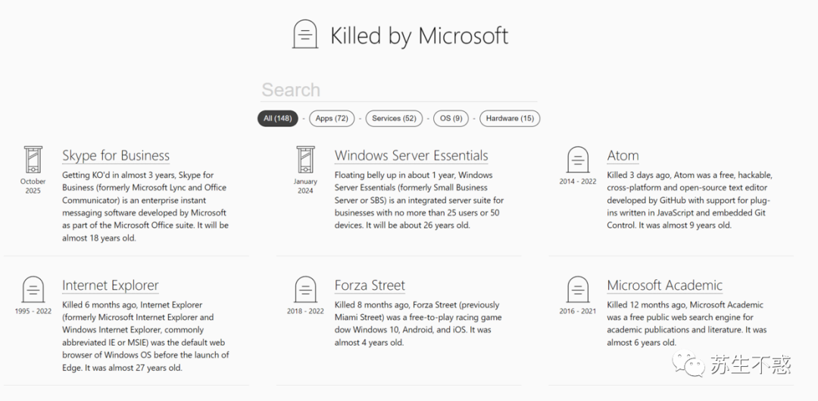Click the WeChat watermark icon at bottom right

click(x=688, y=365)
